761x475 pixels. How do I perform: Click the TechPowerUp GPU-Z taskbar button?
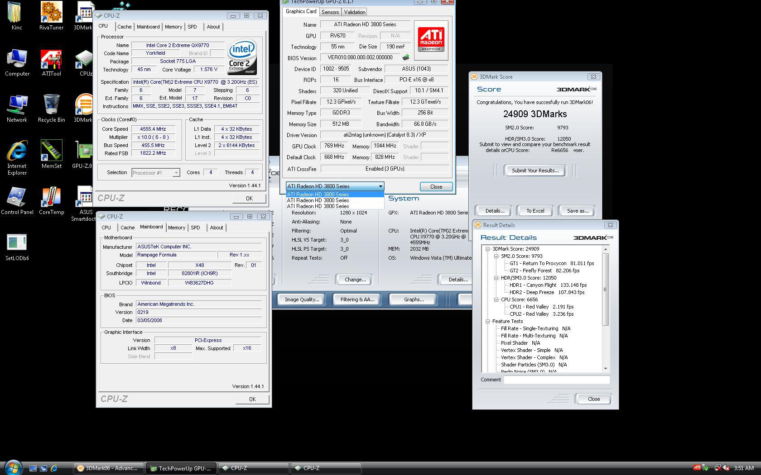pos(181,468)
